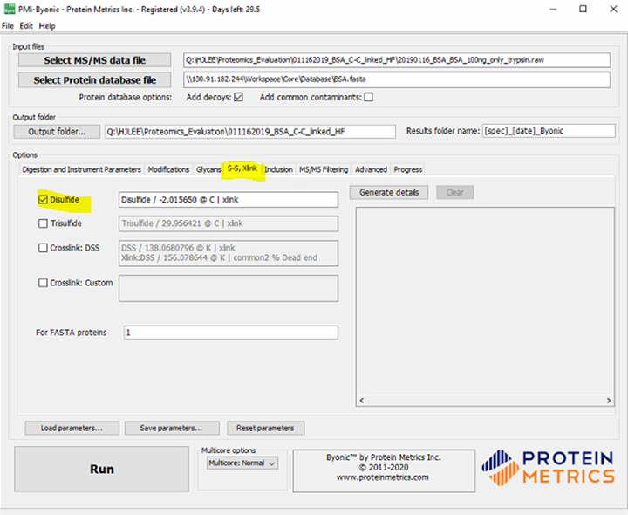The width and height of the screenshot is (628, 515).
Task: Edit the output folder path field
Action: tap(250, 132)
